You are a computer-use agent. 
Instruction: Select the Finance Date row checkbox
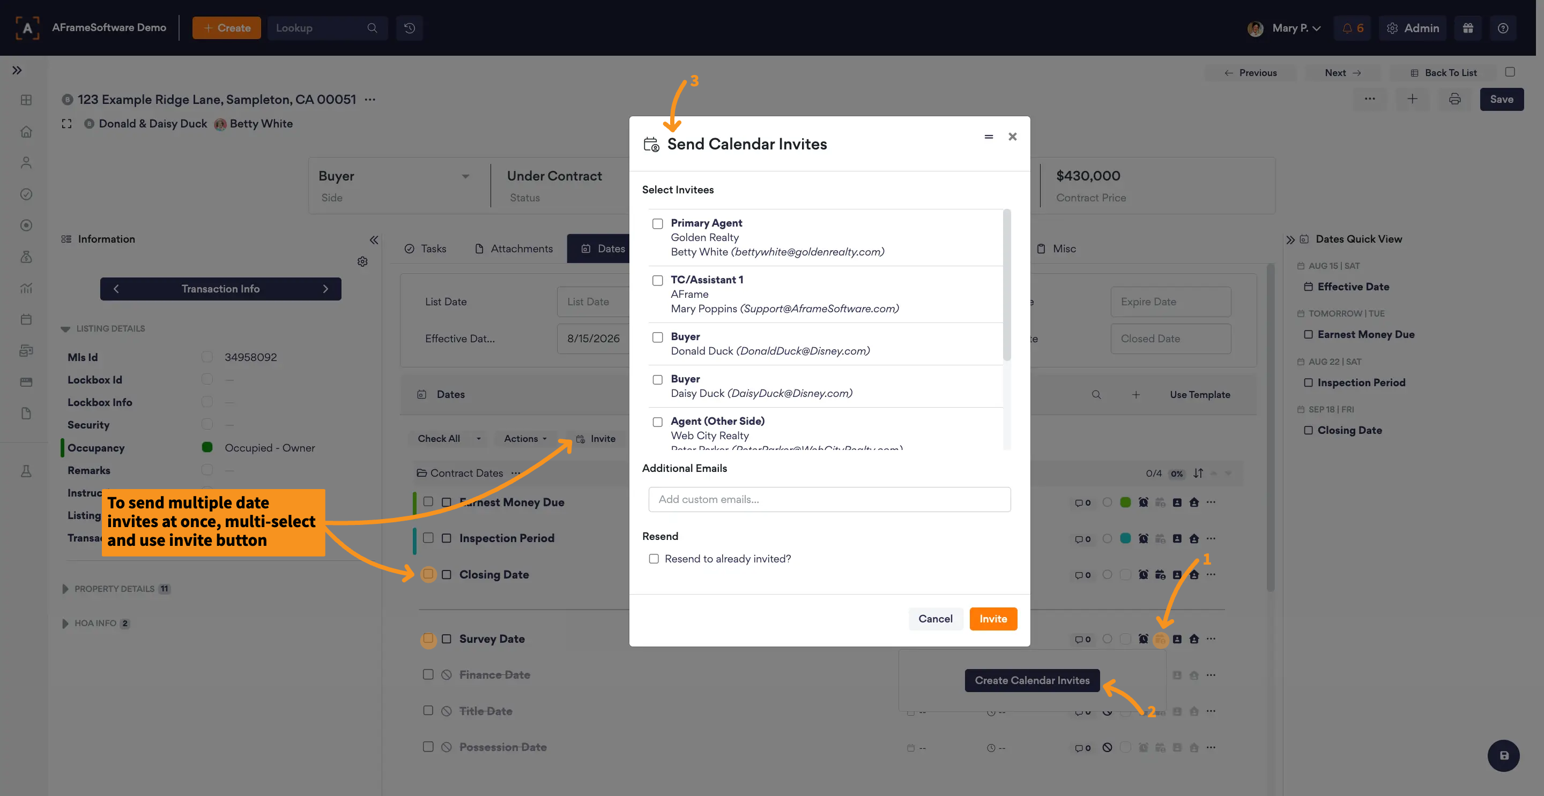click(x=428, y=674)
